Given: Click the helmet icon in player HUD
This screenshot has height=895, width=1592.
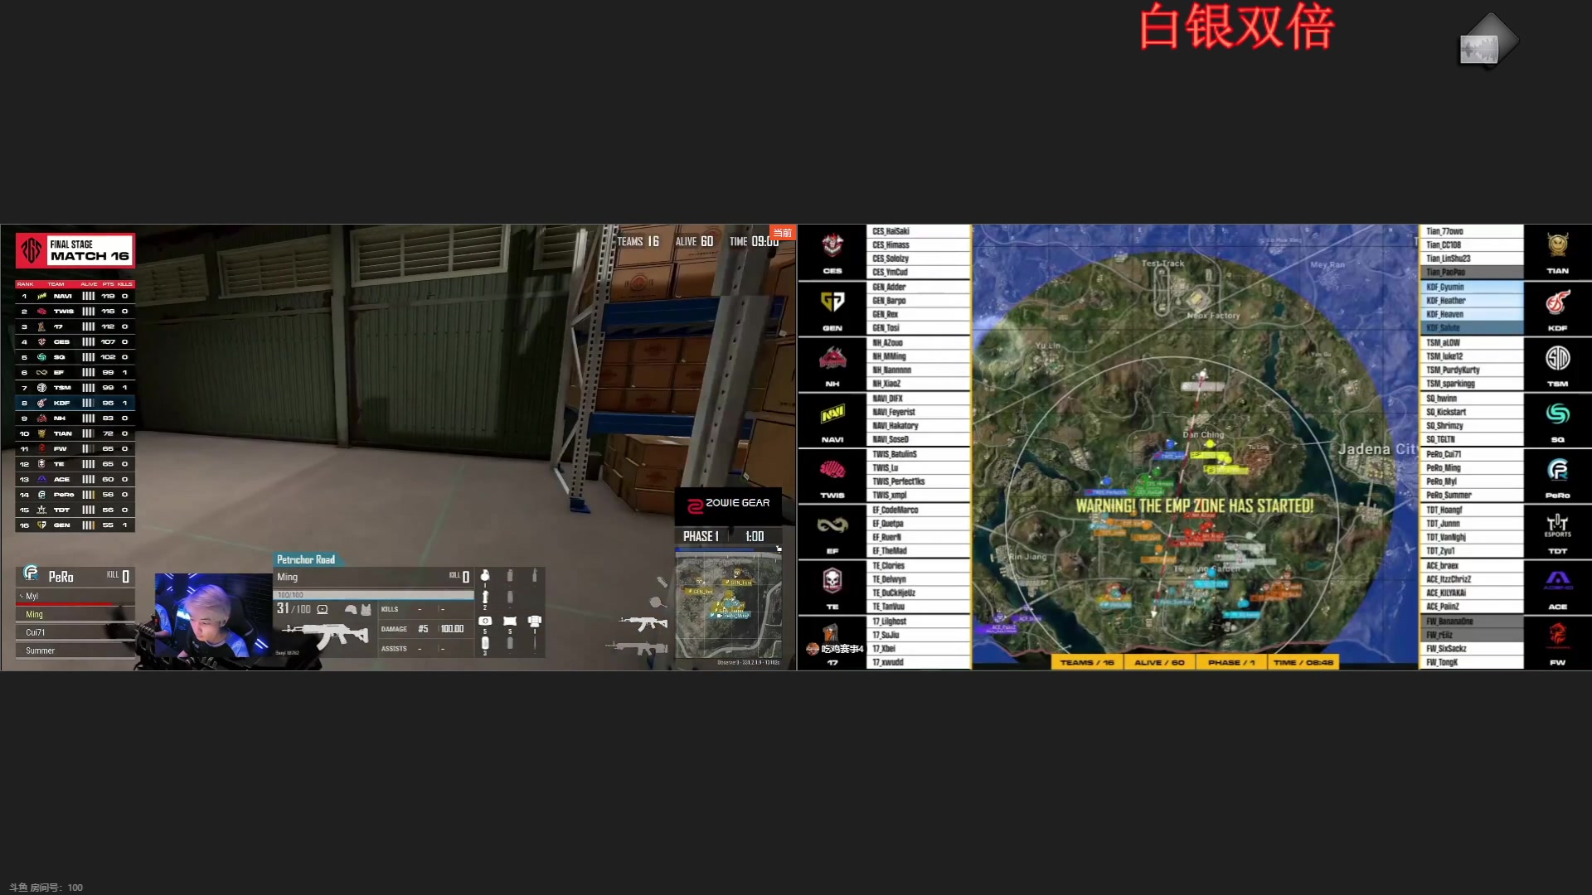Looking at the screenshot, I should click(x=351, y=610).
